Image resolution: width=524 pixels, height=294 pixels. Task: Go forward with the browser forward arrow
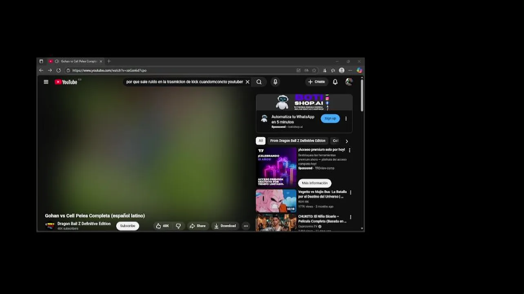50,70
